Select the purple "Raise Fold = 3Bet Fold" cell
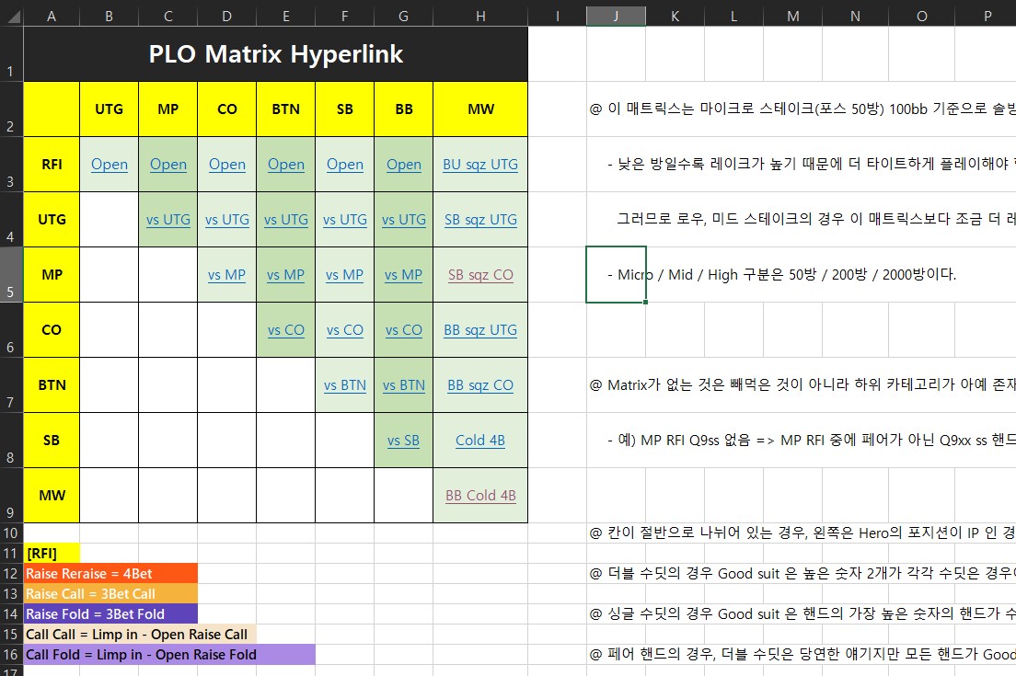 click(110, 613)
